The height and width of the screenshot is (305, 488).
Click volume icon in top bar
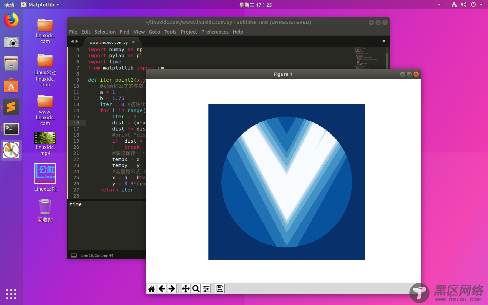(x=464, y=5)
